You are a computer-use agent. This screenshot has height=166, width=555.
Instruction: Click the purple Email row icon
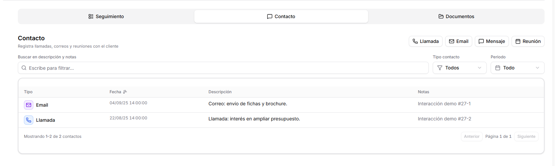click(x=29, y=105)
